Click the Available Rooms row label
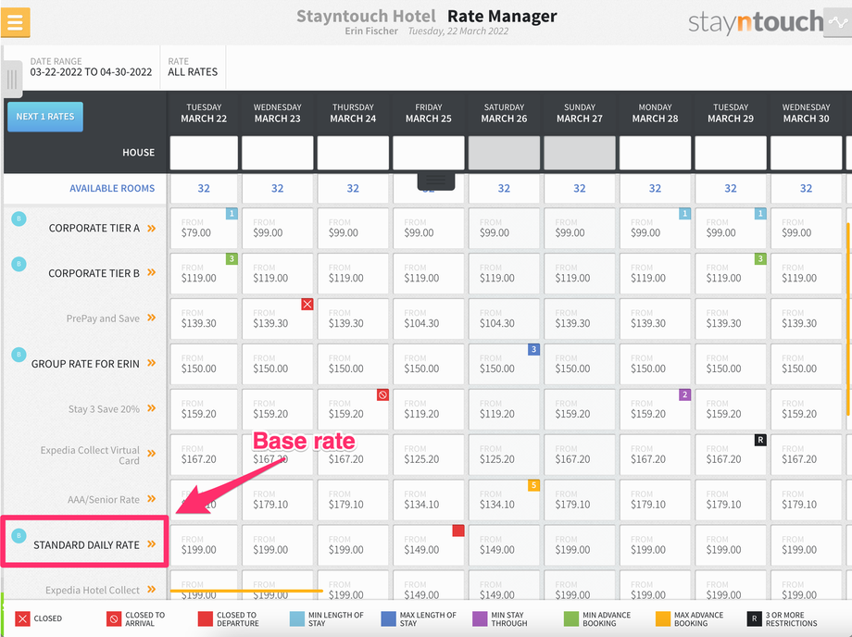 click(x=112, y=189)
